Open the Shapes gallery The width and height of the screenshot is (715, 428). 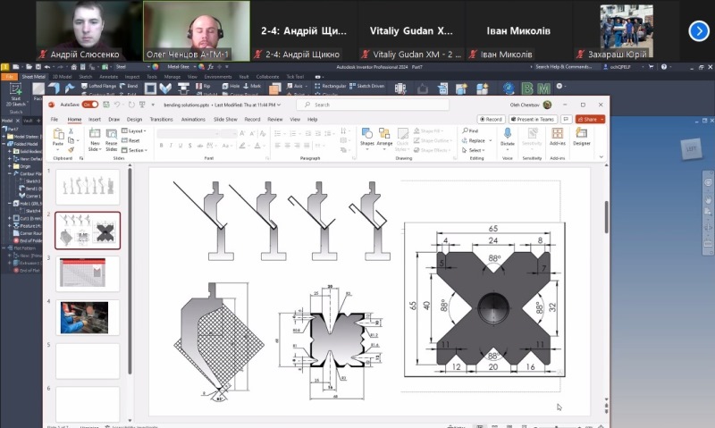pyautogui.click(x=366, y=138)
